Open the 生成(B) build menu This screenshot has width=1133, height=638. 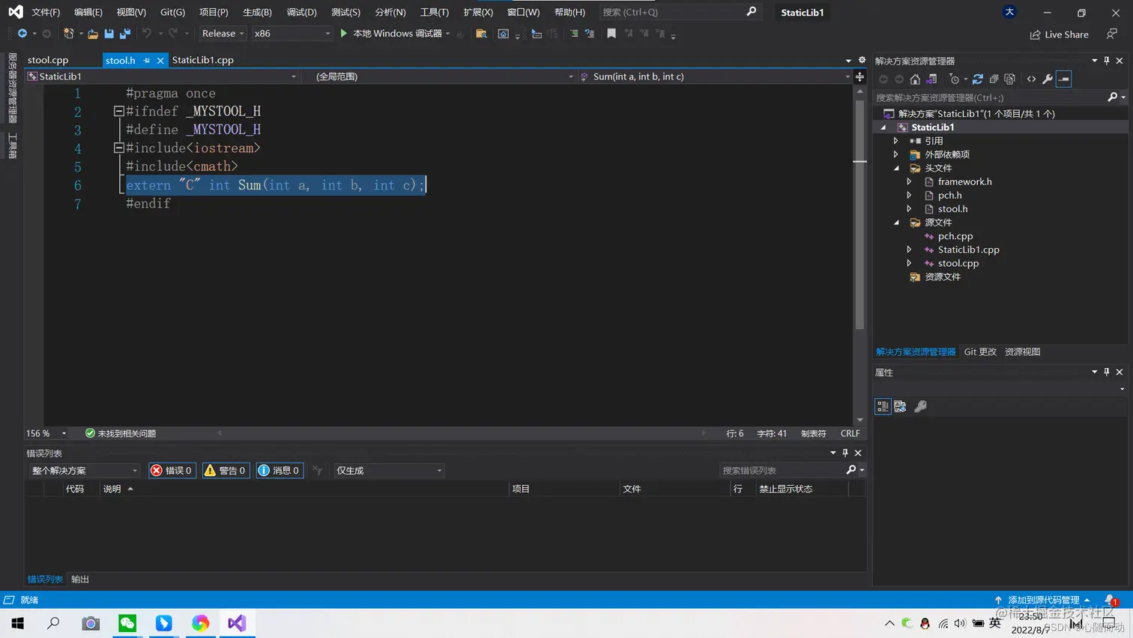tap(257, 12)
